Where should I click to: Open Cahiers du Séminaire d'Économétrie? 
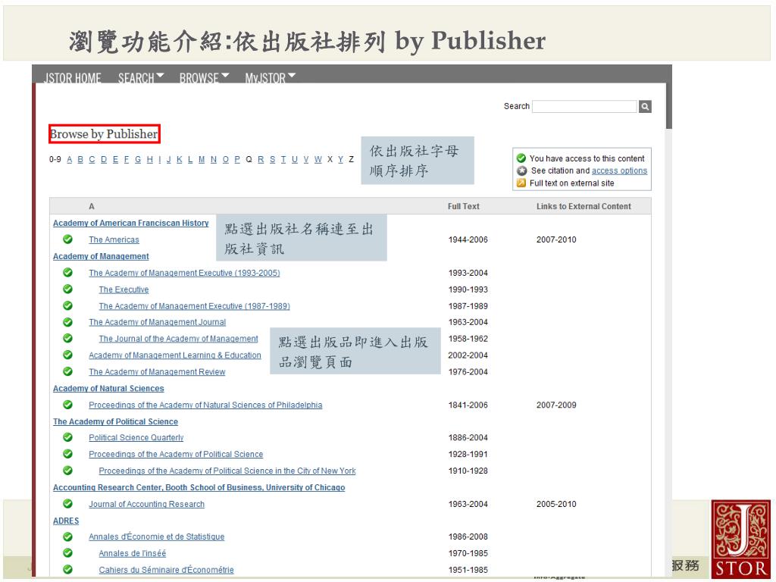click(166, 570)
